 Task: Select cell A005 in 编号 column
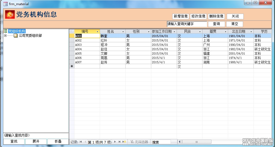coord(87,53)
